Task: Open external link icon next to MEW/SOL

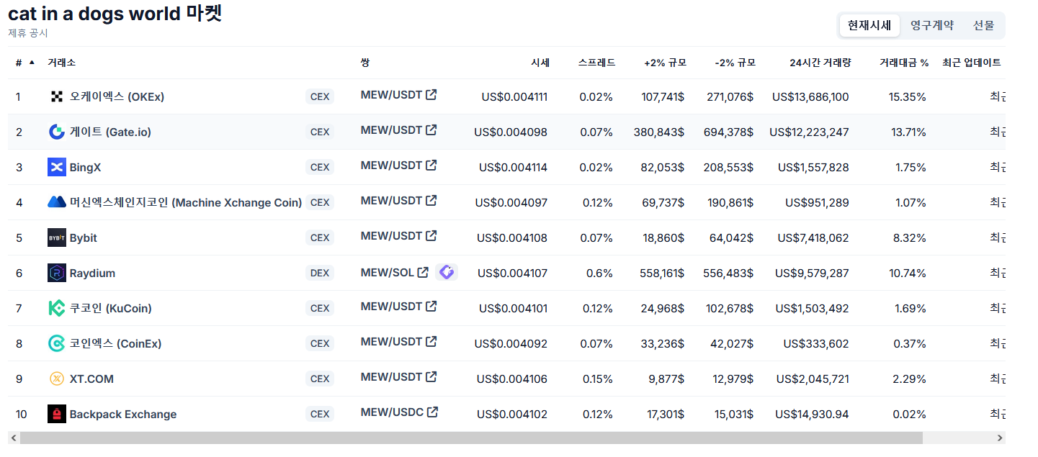Action: click(x=424, y=272)
